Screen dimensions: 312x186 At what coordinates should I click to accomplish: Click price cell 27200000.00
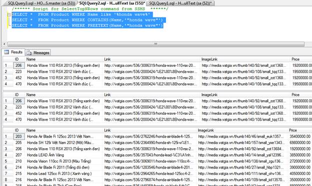pyautogui.click(x=300, y=161)
